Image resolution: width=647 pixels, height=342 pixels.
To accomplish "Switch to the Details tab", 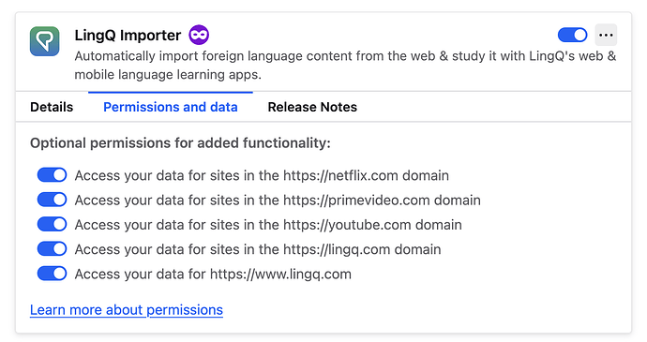I will coord(52,107).
